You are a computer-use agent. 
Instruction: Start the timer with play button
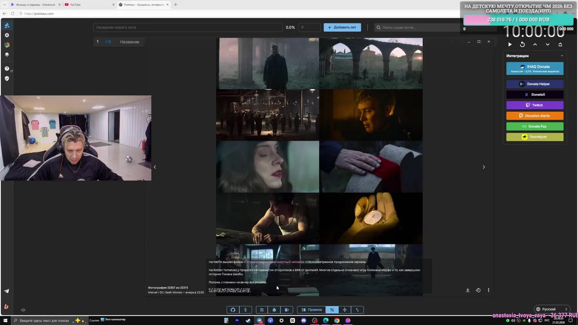tap(510, 45)
